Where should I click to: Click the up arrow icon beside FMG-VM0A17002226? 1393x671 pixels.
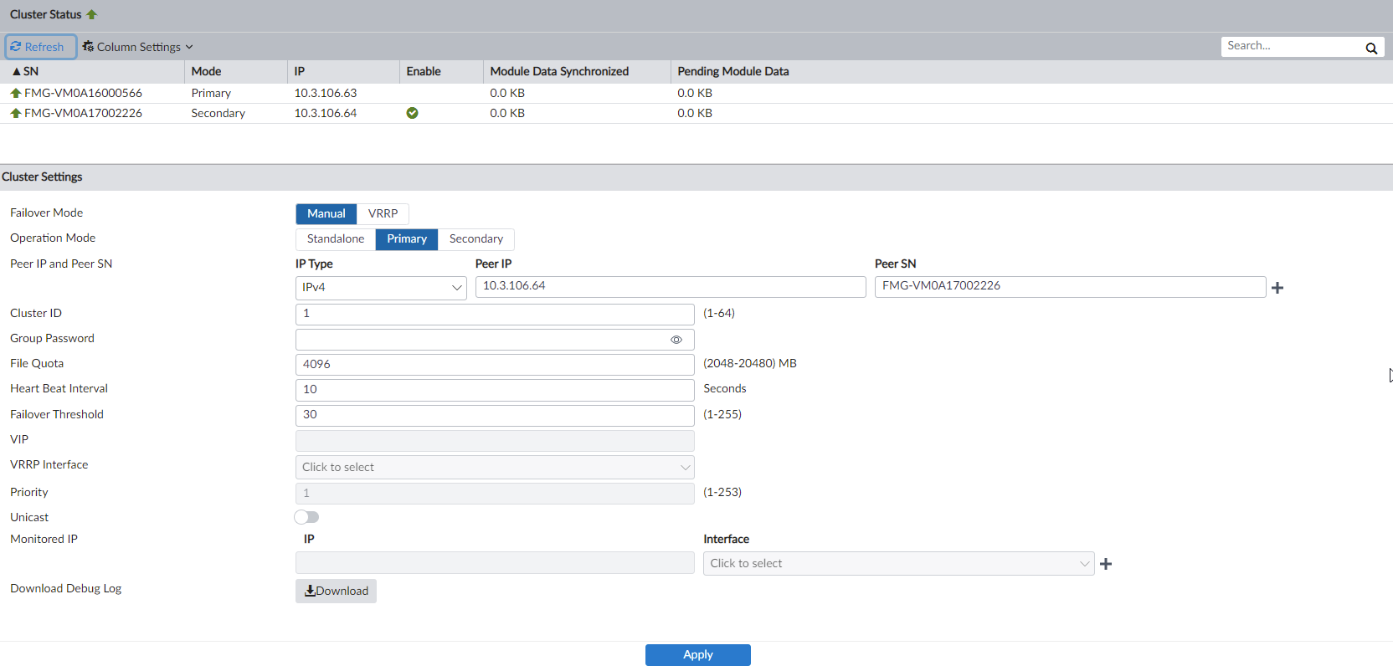click(15, 113)
